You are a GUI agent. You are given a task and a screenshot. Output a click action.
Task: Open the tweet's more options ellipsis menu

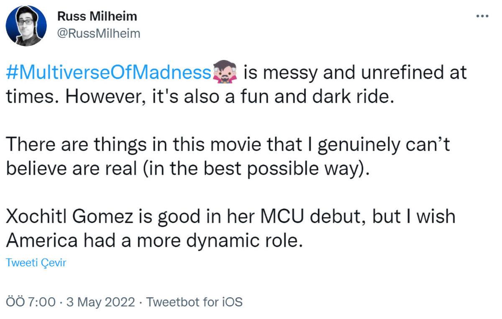pos(482,16)
